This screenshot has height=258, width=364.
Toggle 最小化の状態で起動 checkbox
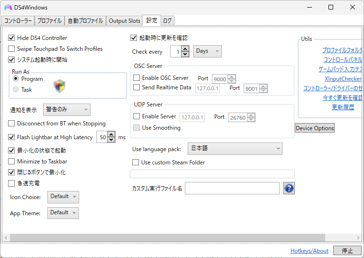point(11,150)
